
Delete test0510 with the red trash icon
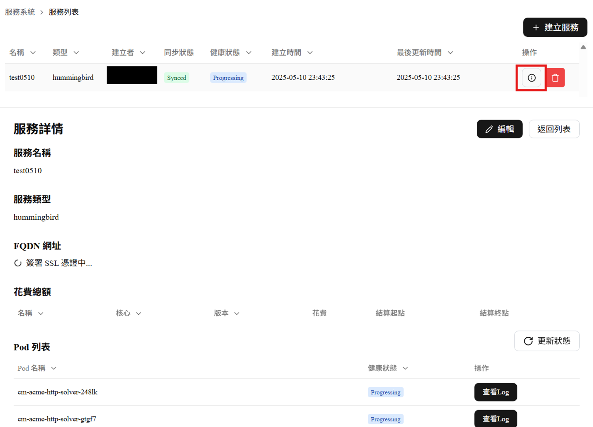coord(555,78)
